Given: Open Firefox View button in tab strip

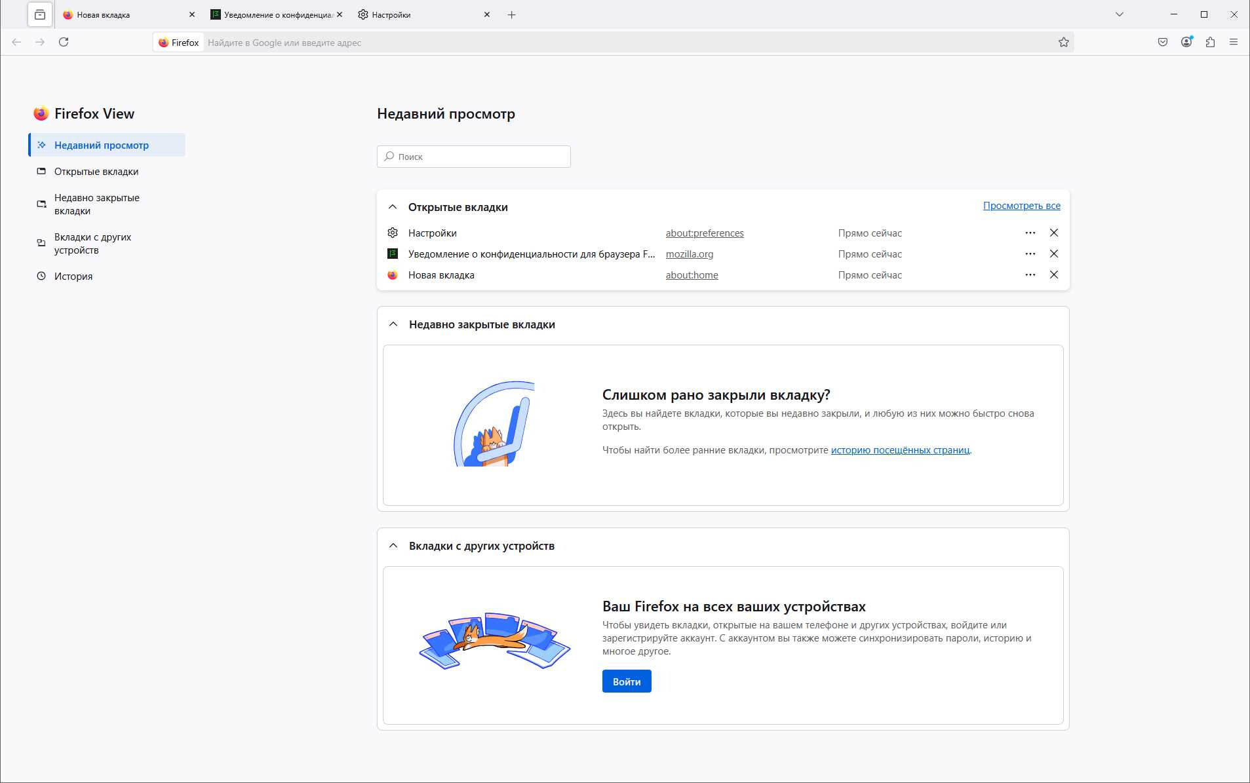Looking at the screenshot, I should coord(40,14).
